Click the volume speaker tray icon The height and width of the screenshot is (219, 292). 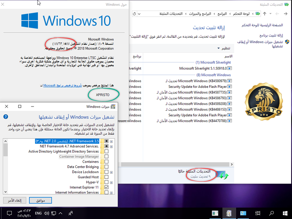46,213
